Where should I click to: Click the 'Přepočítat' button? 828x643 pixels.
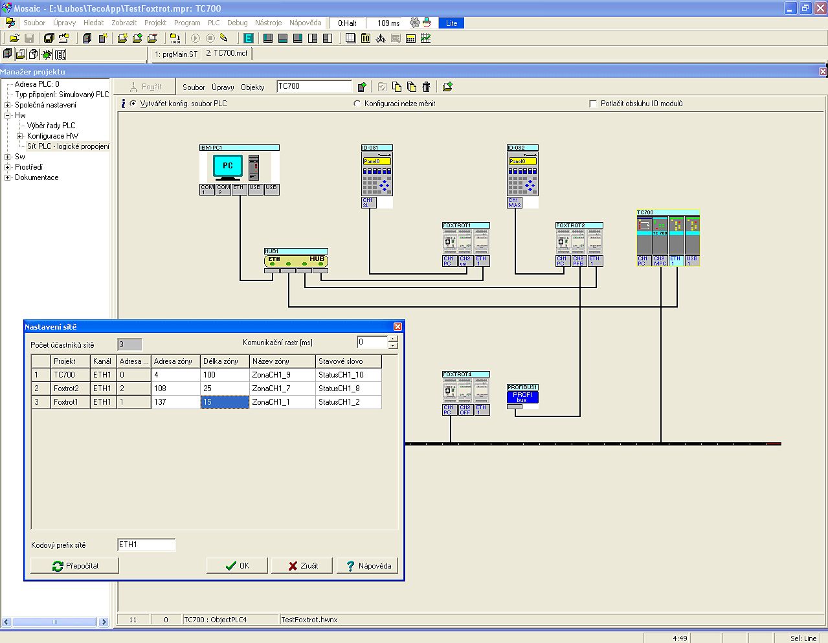pos(75,565)
